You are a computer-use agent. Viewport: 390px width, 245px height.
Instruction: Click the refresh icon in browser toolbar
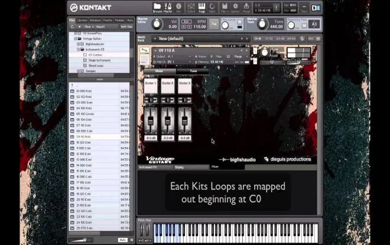click(72, 27)
